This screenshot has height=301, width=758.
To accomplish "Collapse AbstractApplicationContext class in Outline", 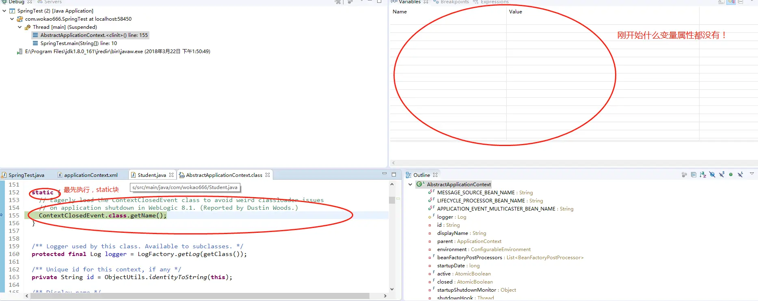I will pos(410,184).
